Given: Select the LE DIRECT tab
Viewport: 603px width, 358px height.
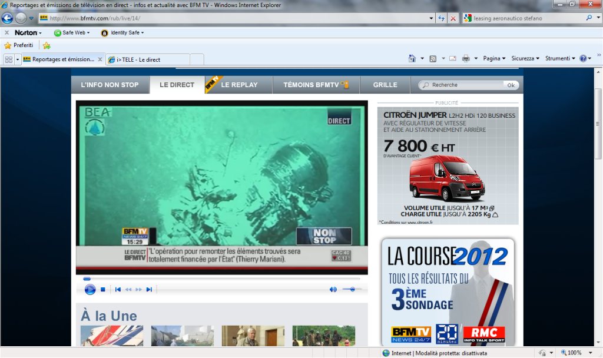Looking at the screenshot, I should point(177,85).
